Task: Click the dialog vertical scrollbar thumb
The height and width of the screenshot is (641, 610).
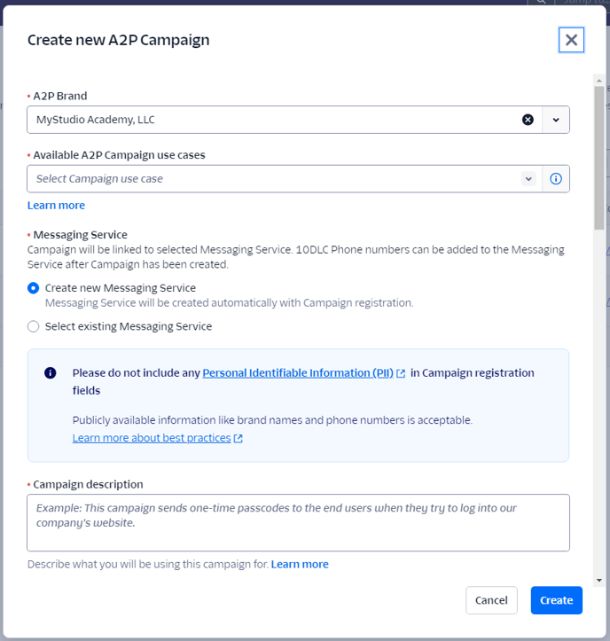Action: tap(599, 158)
